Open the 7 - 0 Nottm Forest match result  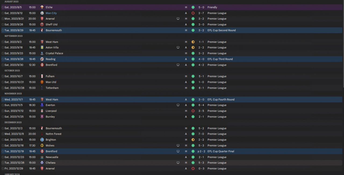click(201, 134)
